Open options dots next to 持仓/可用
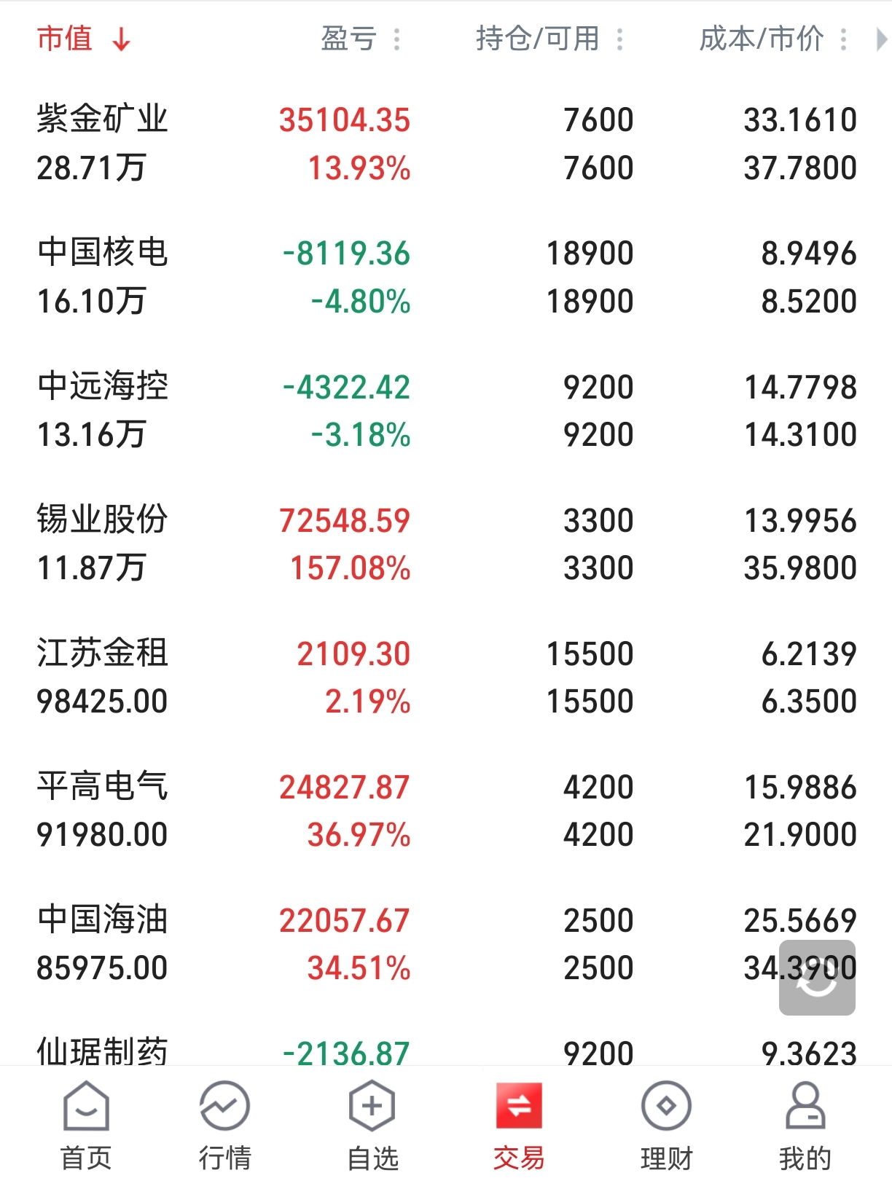Image resolution: width=892 pixels, height=1189 pixels. (620, 39)
